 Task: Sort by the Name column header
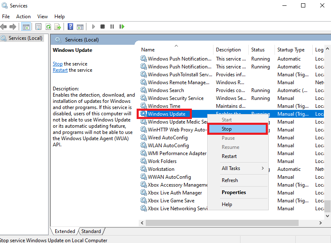(x=176, y=50)
